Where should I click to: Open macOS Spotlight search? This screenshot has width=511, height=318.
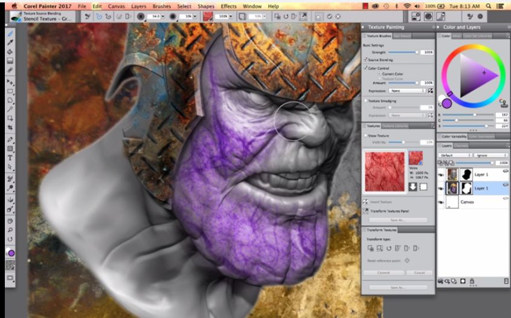[x=488, y=6]
